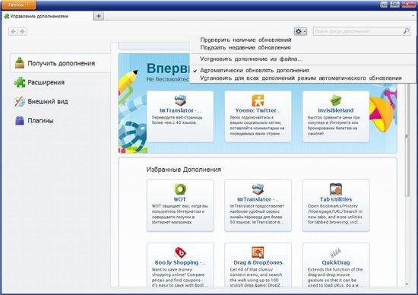Open the QuickDrag title link
The height and width of the screenshot is (295, 418).
[336, 262]
